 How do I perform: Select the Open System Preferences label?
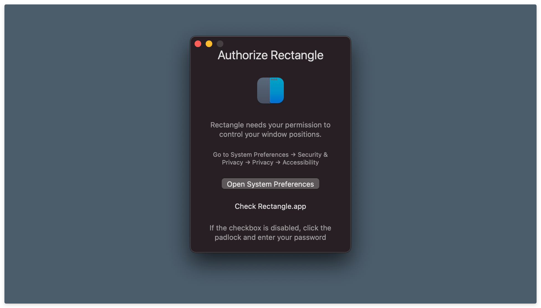tap(270, 184)
